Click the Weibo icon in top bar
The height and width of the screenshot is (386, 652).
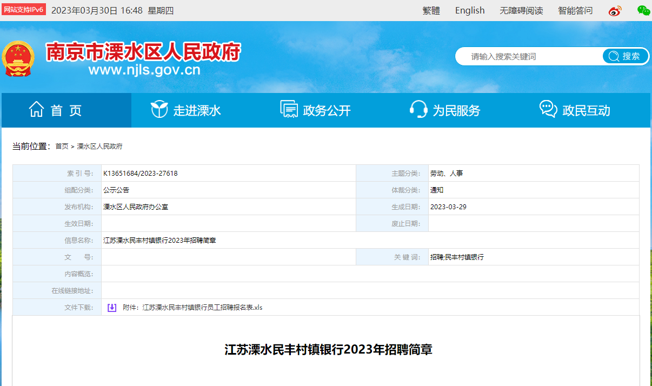[x=615, y=11]
